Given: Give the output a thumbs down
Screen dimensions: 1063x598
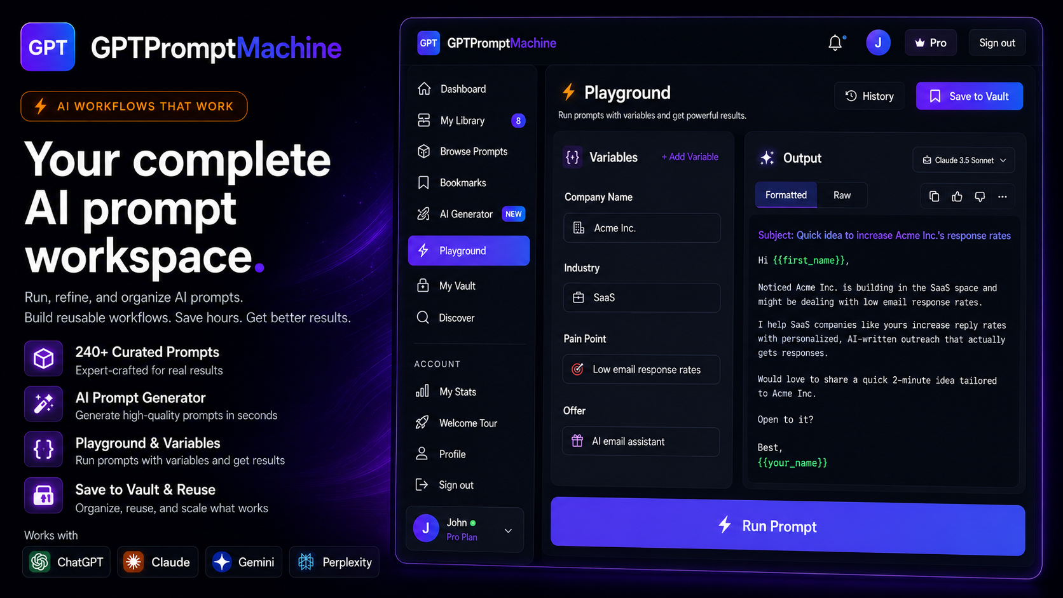Looking at the screenshot, I should click(x=980, y=196).
